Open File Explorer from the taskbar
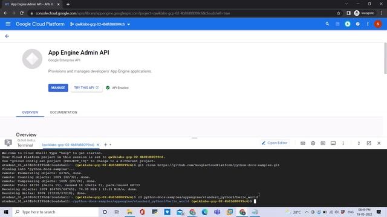 coord(129,212)
